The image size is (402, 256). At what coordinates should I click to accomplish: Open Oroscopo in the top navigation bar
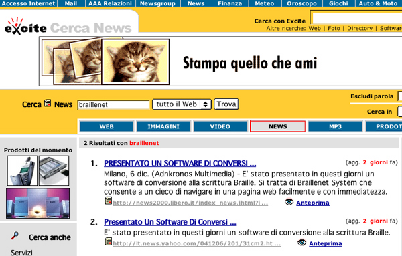click(x=301, y=3)
